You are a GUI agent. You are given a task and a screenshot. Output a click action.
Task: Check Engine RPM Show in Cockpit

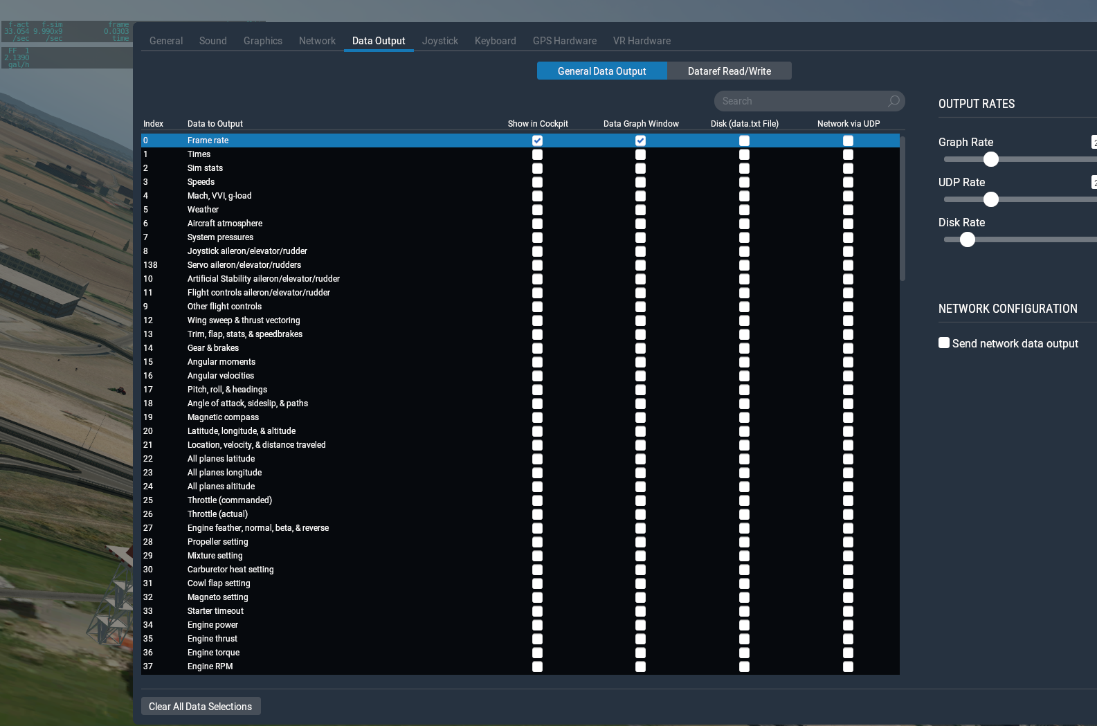click(x=537, y=666)
